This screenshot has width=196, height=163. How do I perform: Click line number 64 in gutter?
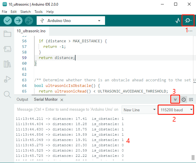[24, 86]
